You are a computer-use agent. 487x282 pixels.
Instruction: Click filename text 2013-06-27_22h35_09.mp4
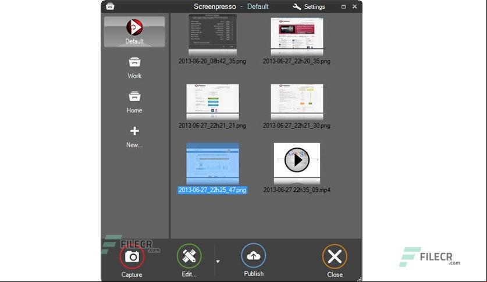pos(297,190)
